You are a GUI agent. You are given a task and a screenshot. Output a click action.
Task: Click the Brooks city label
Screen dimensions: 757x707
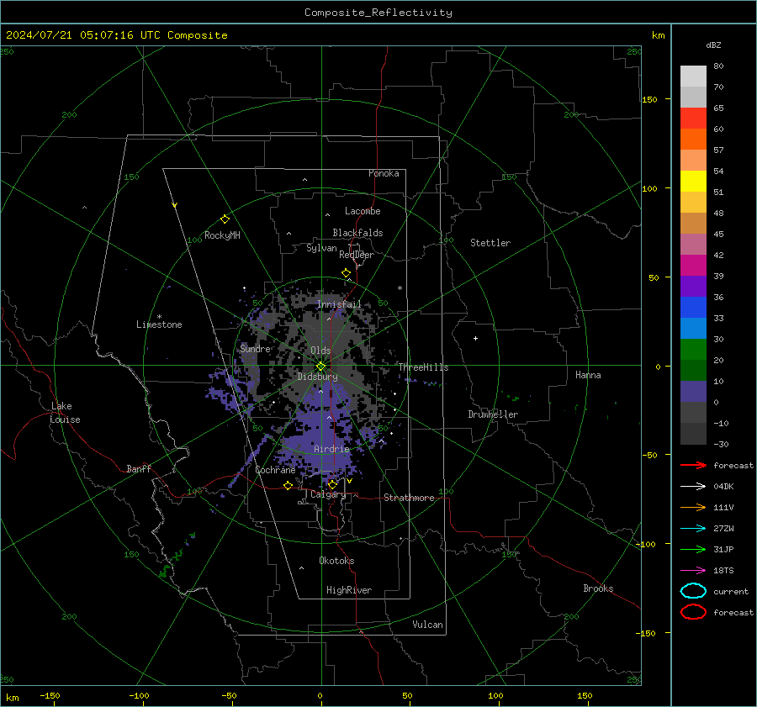598,588
